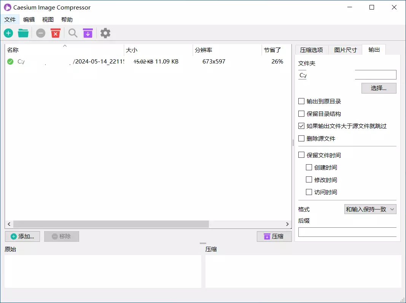The height and width of the screenshot is (303, 406).
Task: Switch to the 压缩选项 tab
Action: [x=311, y=50]
